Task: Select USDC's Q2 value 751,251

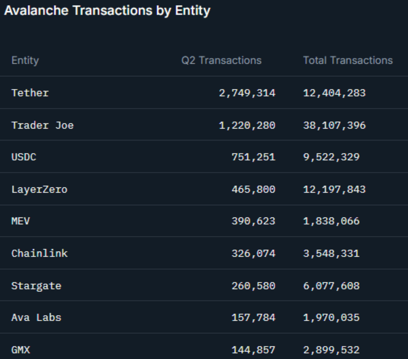Action: click(x=253, y=157)
